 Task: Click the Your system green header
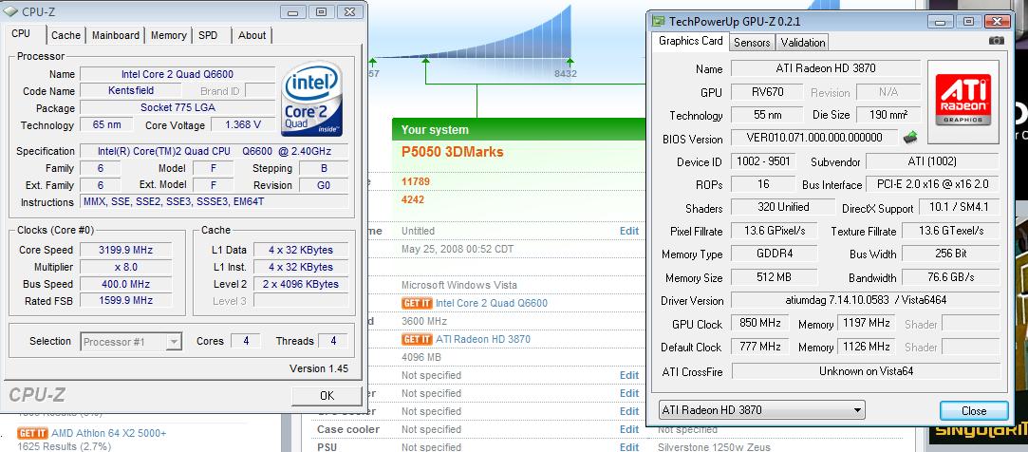point(519,129)
